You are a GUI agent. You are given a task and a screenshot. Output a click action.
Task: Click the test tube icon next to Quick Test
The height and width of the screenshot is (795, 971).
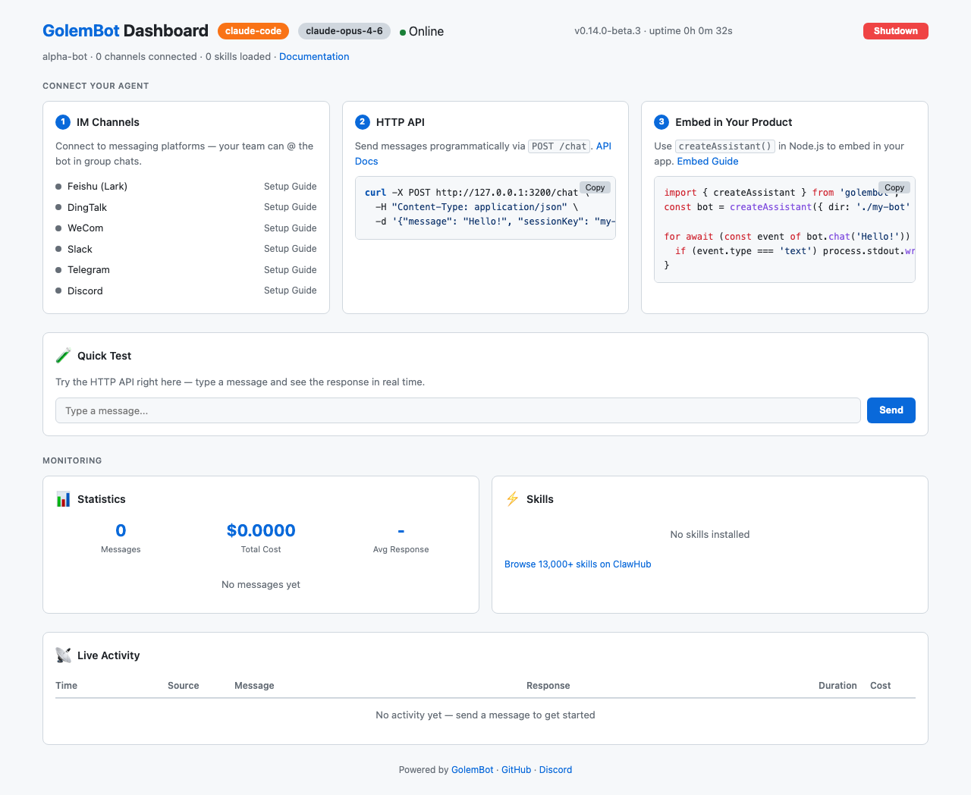[63, 355]
